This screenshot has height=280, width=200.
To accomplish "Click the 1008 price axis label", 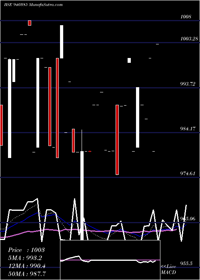I will tap(186, 17).
